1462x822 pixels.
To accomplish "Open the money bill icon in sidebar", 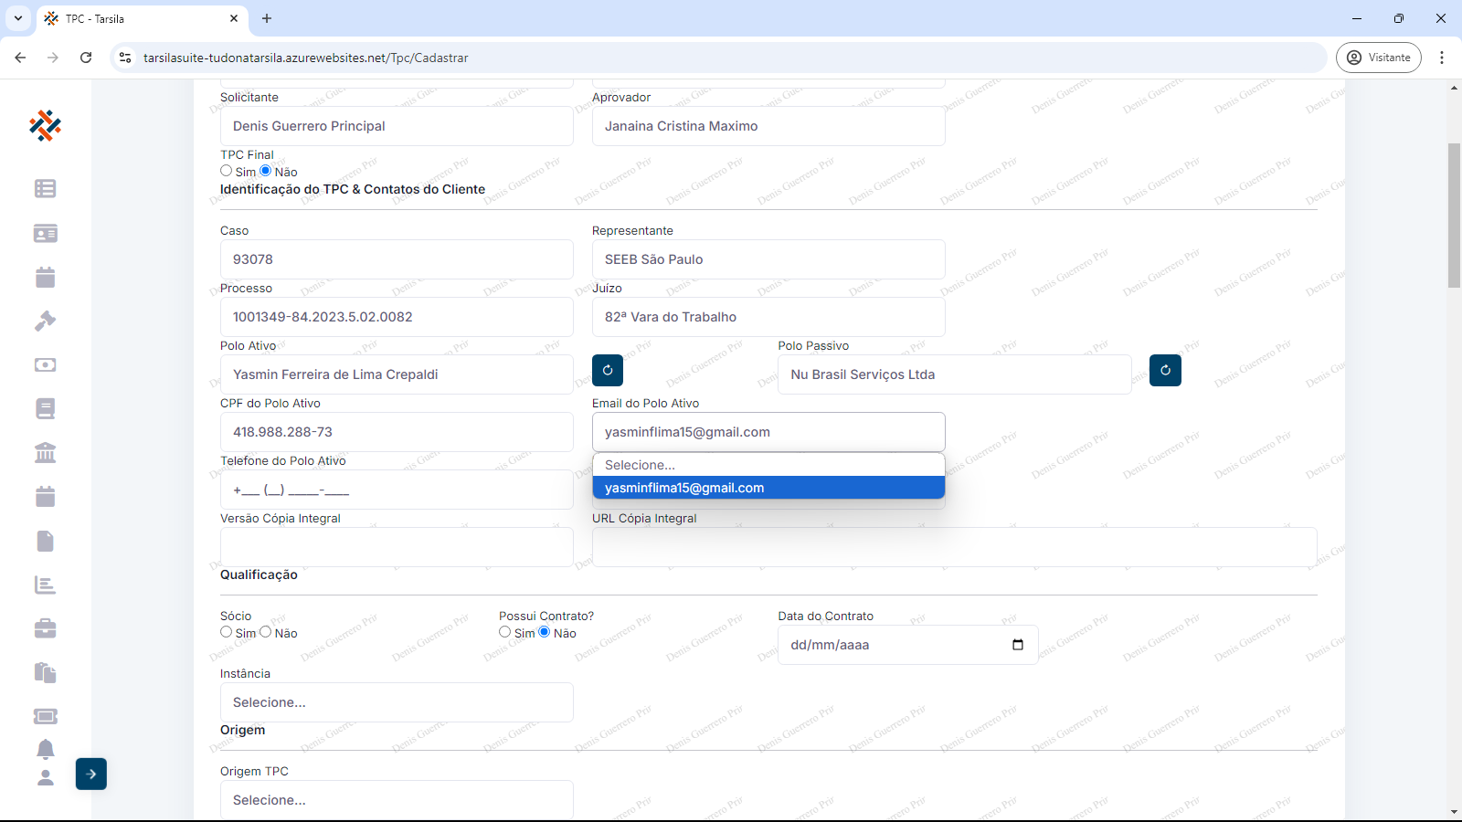I will [x=45, y=365].
